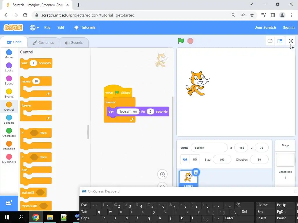Select the Stage backdrop thumbnail
This screenshot has height=223, width=298.
click(285, 159)
